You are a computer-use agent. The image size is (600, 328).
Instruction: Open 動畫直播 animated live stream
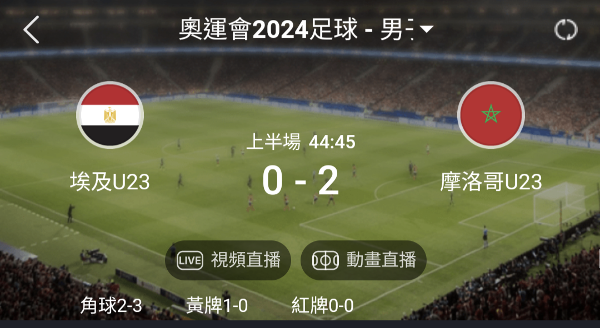363,260
